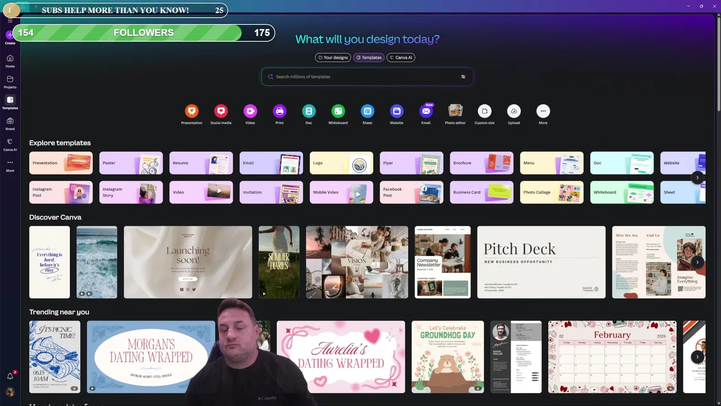Open the notifications bell icon
721x406 pixels.
(x=10, y=376)
